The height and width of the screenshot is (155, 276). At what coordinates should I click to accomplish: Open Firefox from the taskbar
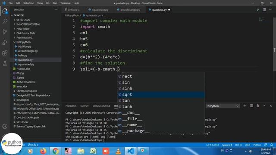43,151
